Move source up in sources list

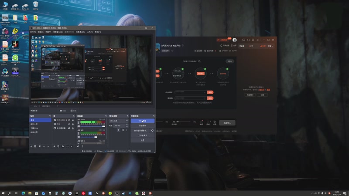click(68, 146)
